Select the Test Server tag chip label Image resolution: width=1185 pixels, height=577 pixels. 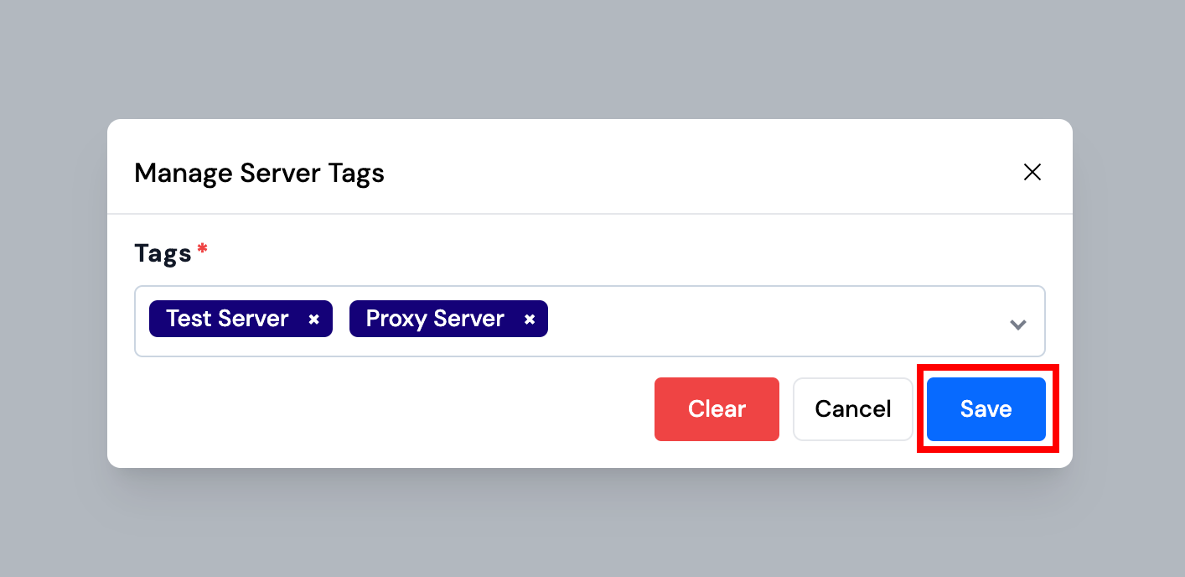click(x=227, y=319)
